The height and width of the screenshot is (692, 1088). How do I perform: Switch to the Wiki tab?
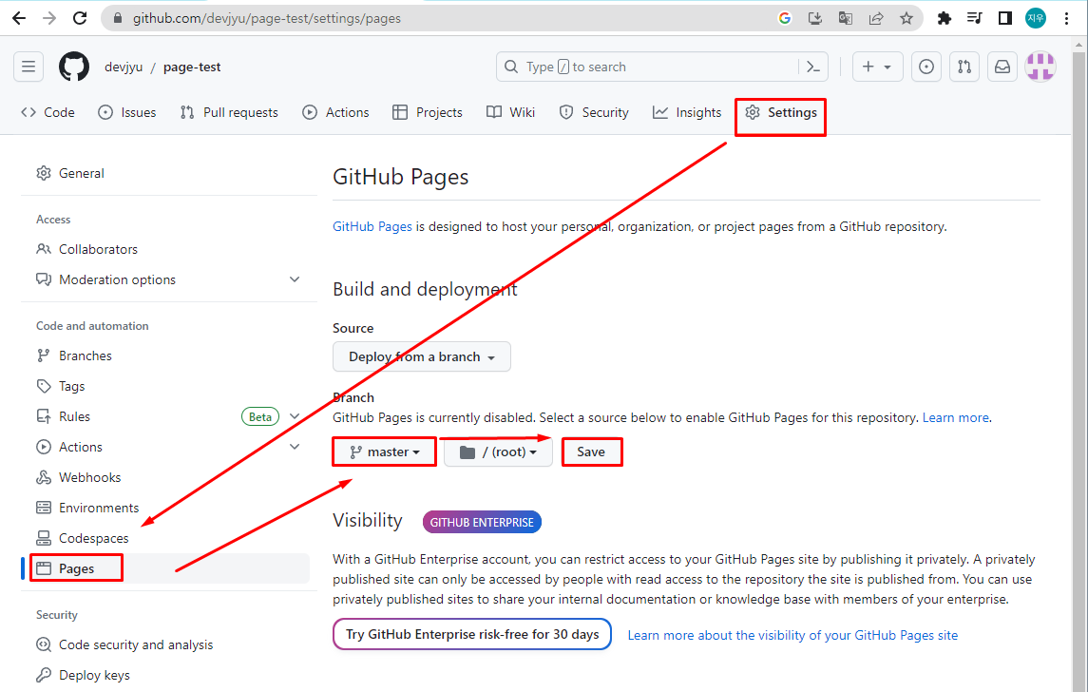(510, 112)
